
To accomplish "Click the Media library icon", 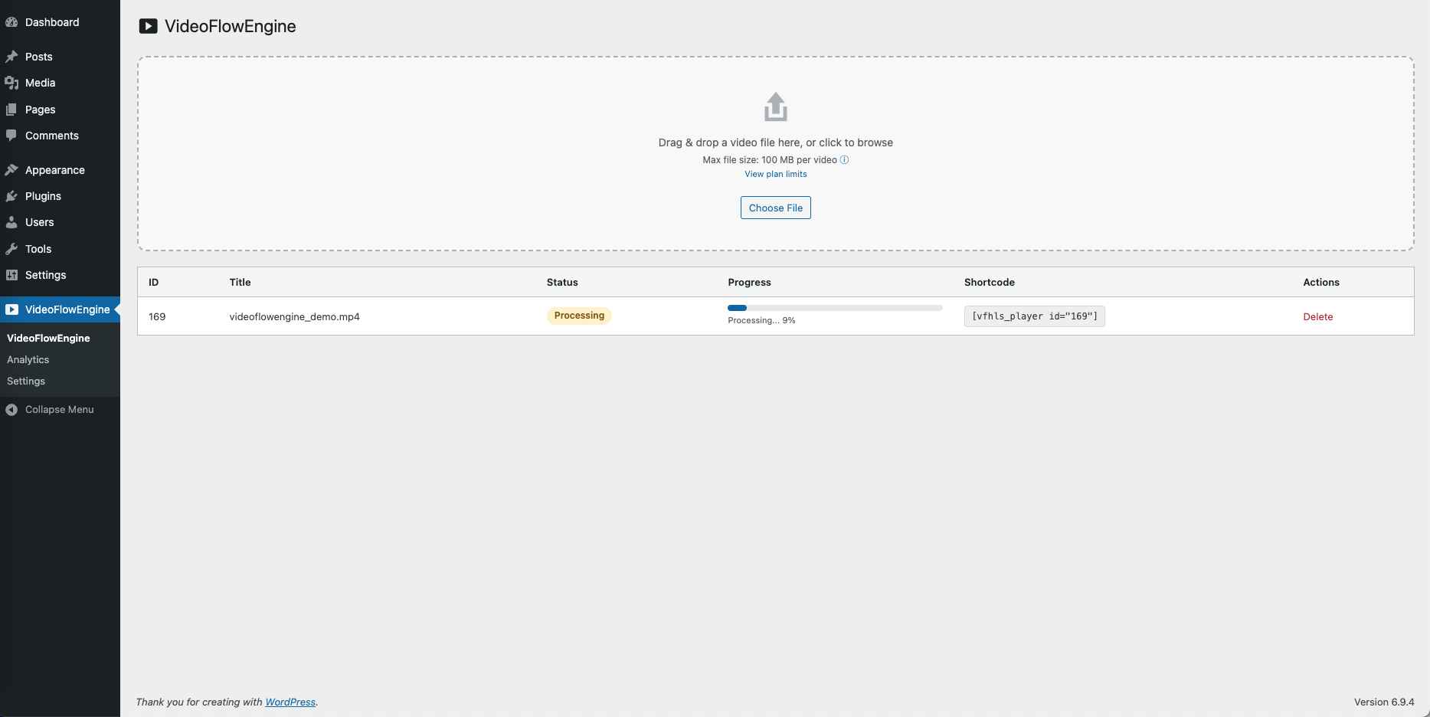I will point(11,83).
